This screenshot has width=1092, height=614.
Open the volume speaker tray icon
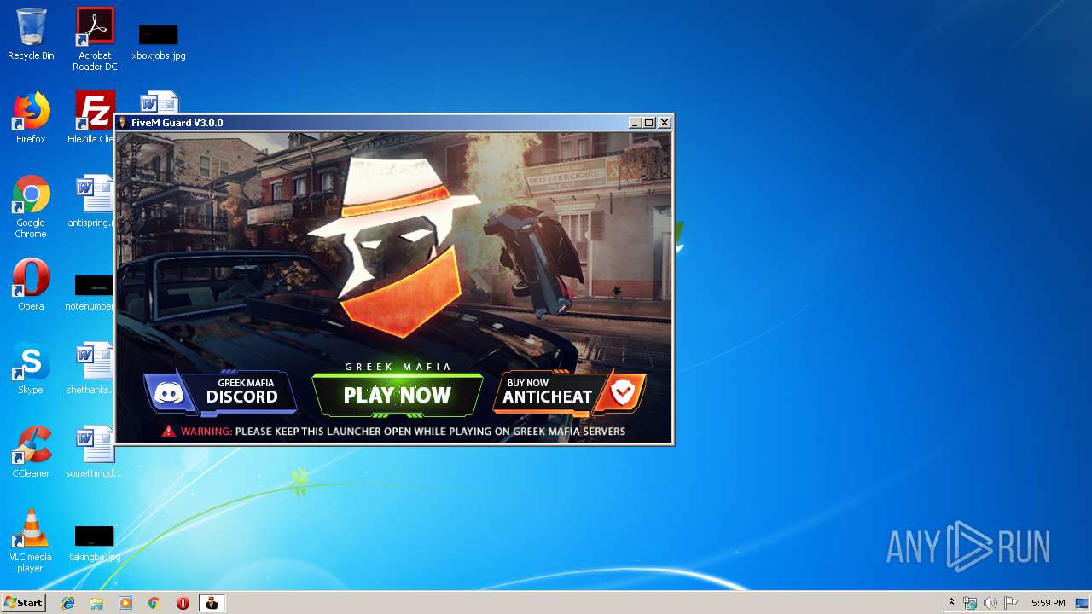tap(990, 603)
